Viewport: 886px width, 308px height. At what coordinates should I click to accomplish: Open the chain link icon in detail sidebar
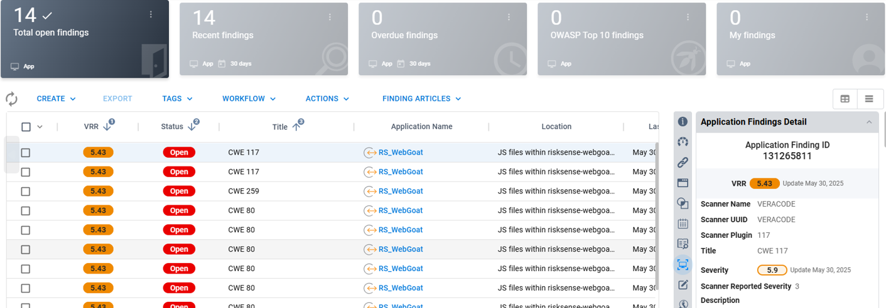point(683,162)
